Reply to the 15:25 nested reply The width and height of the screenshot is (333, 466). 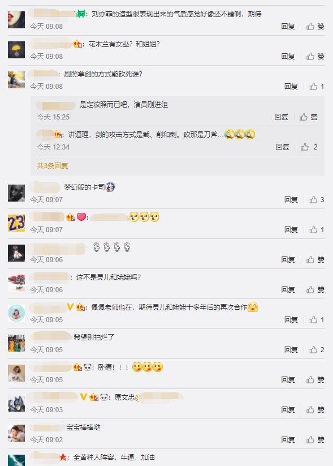281,117
